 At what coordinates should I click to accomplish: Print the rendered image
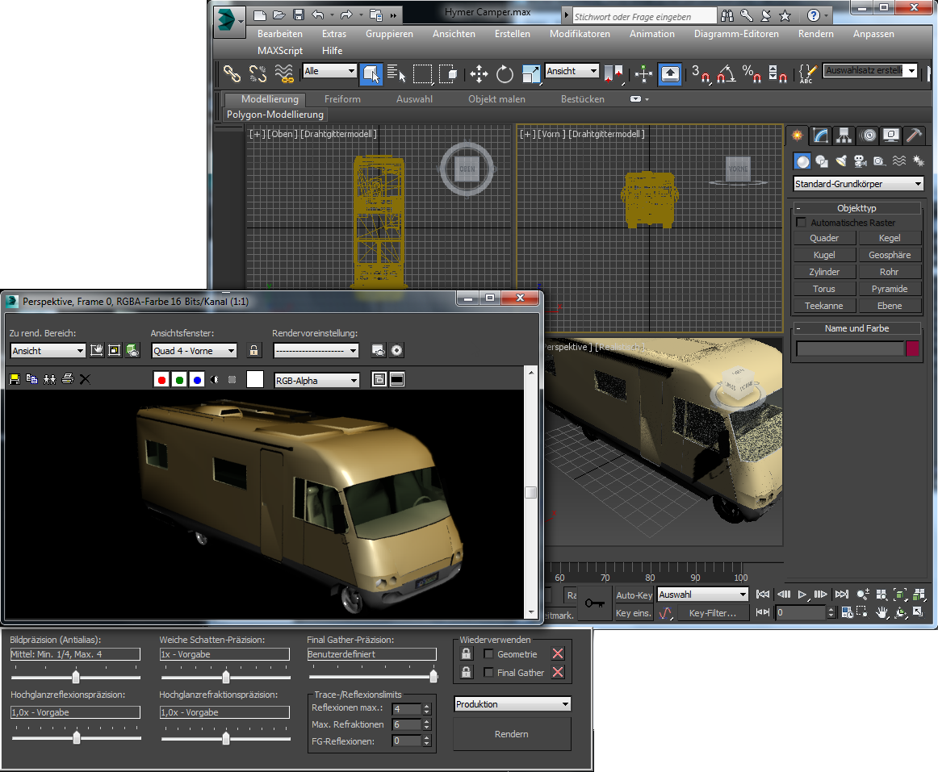click(68, 379)
